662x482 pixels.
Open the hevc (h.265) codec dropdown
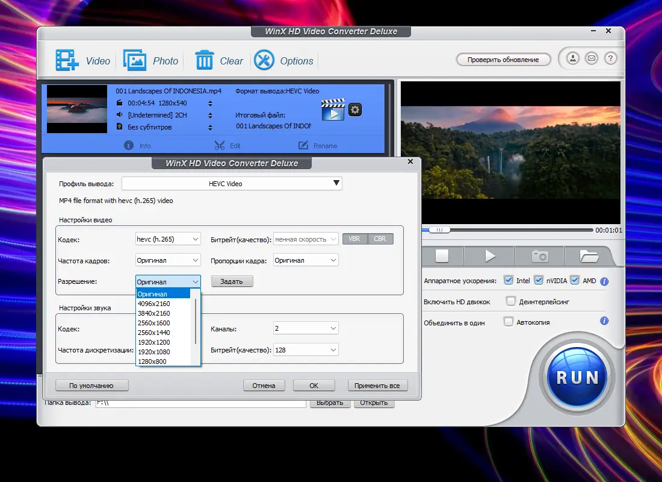[x=168, y=239]
